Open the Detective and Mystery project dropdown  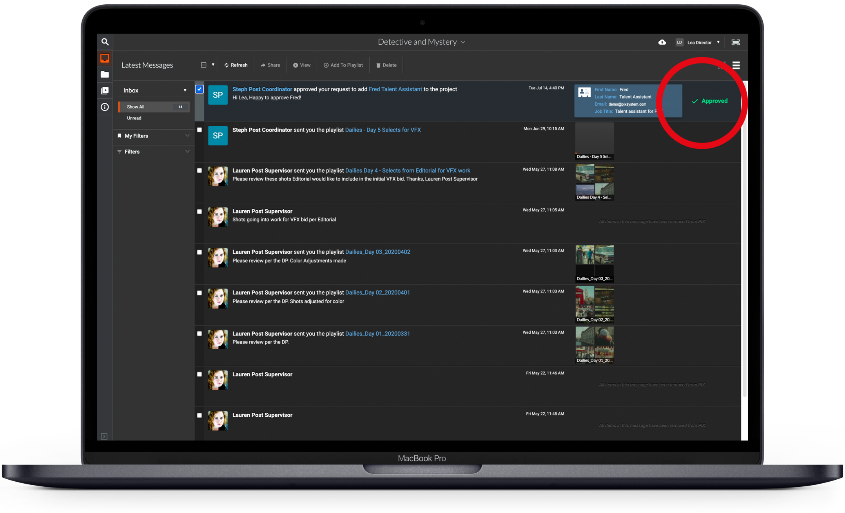pyautogui.click(x=422, y=42)
